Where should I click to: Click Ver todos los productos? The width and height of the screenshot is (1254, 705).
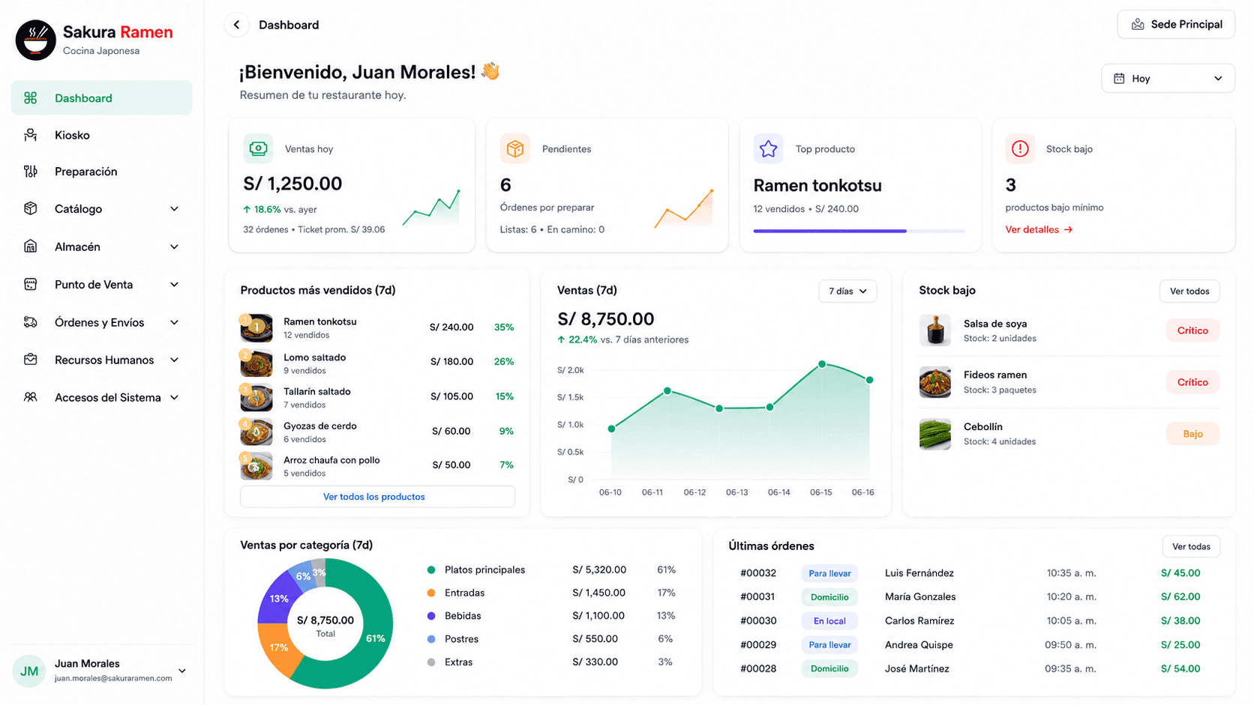377,497
